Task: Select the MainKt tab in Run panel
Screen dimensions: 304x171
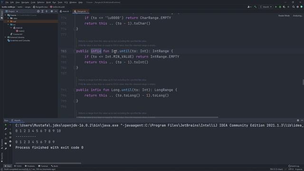Action: [17, 120]
